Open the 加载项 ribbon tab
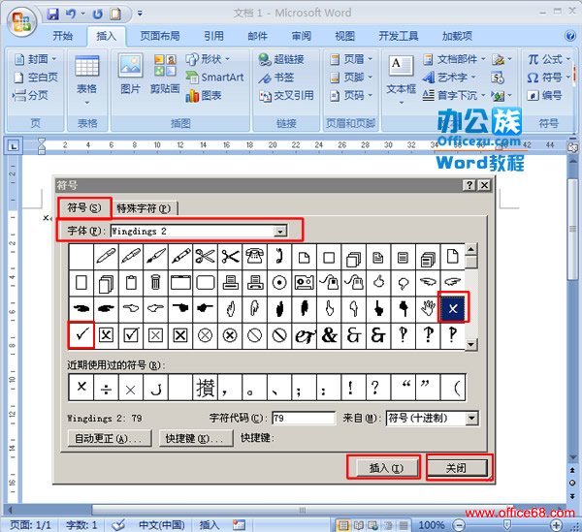 tap(457, 36)
